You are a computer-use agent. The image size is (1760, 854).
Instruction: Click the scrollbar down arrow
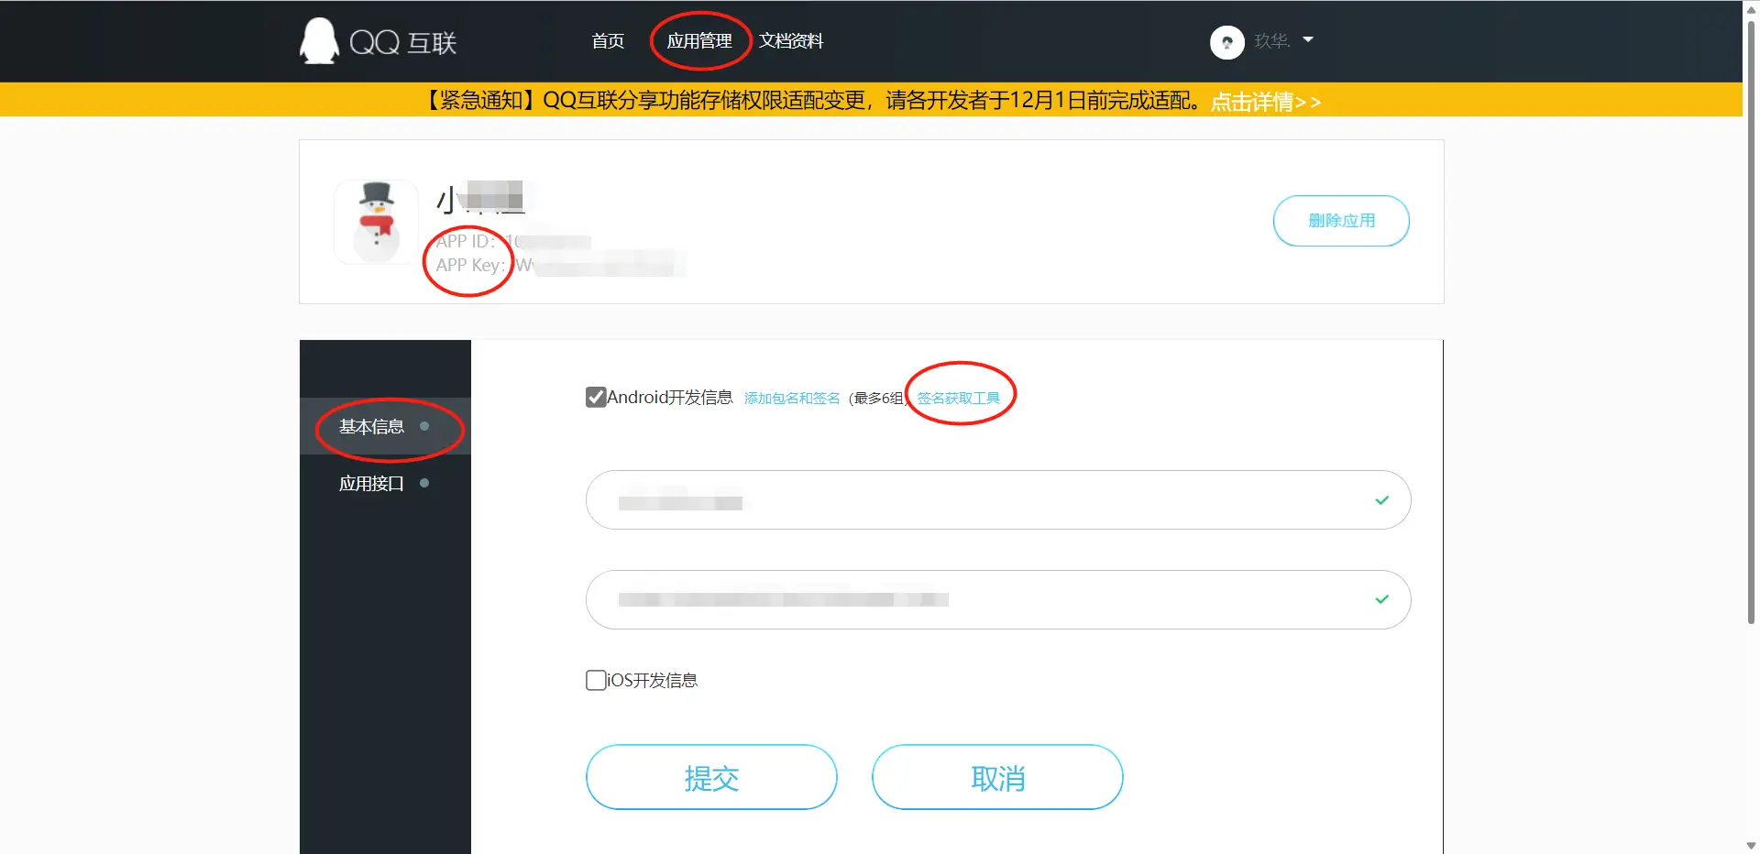click(x=1750, y=845)
